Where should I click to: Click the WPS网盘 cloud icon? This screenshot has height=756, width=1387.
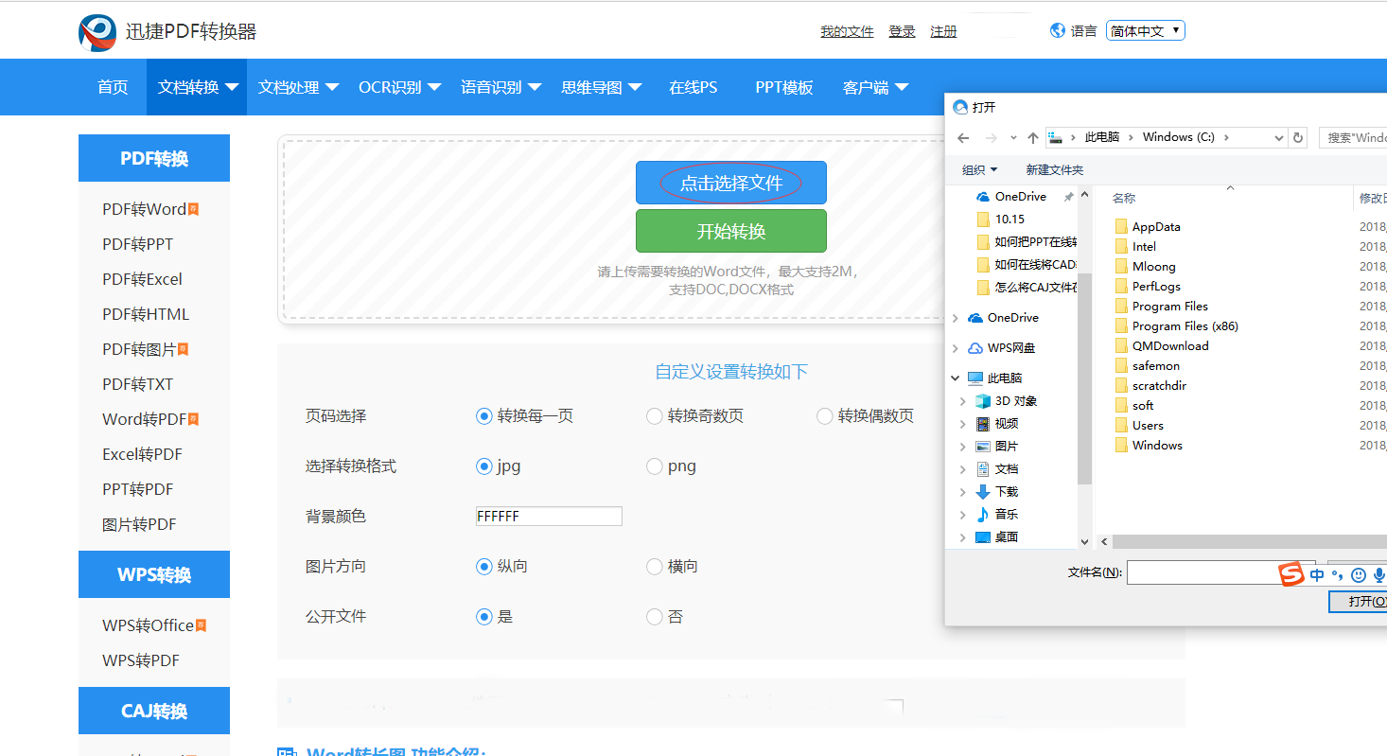tap(975, 348)
